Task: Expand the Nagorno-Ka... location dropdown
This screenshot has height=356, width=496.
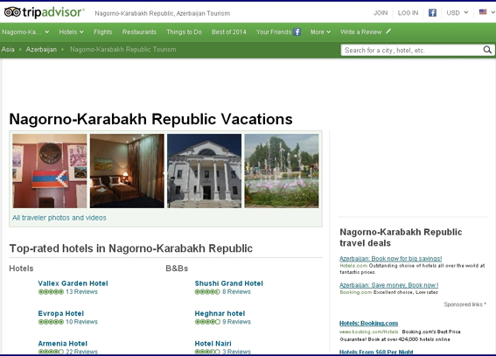Action: 25,32
